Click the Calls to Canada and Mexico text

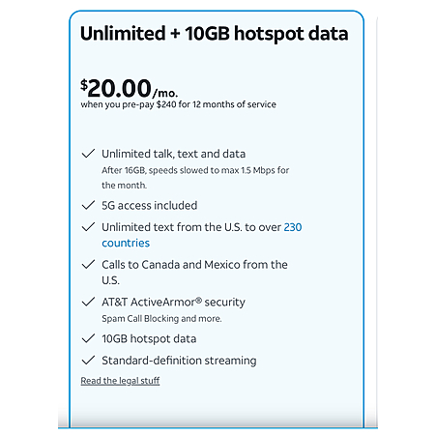click(194, 273)
